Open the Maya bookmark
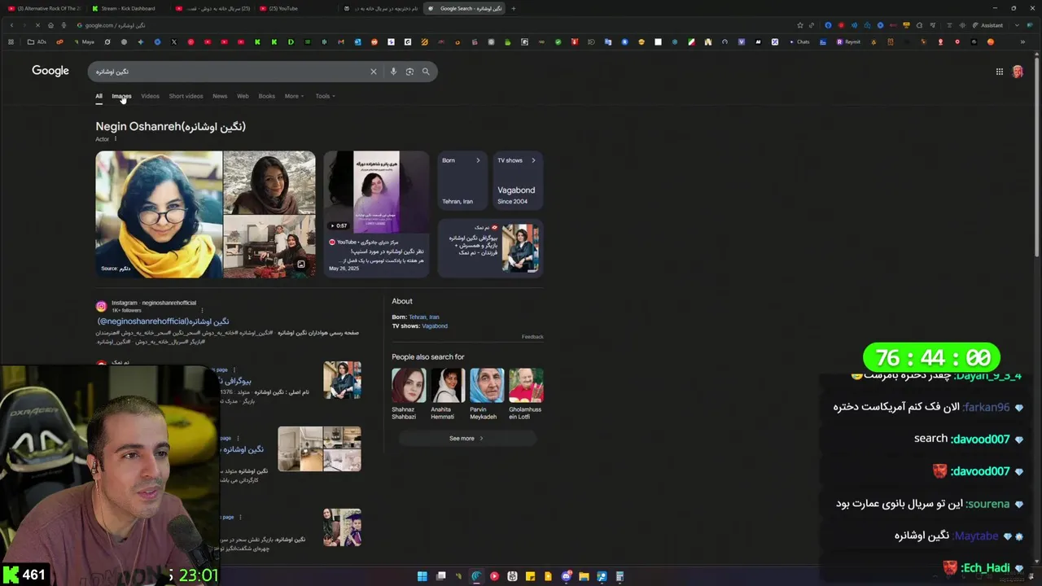Screen dimensions: 1042x586 [85, 42]
